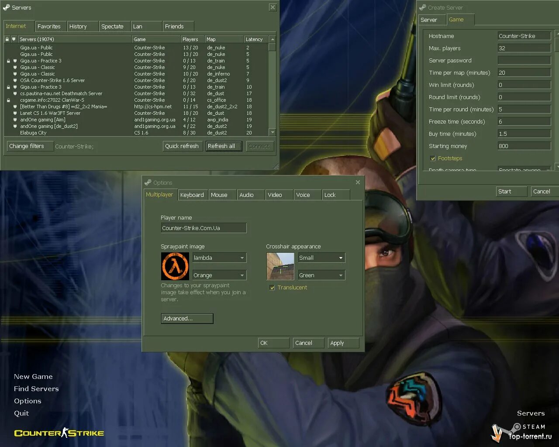
Task: Click the Counter-Strike logo at bottom left
Action: click(59, 433)
